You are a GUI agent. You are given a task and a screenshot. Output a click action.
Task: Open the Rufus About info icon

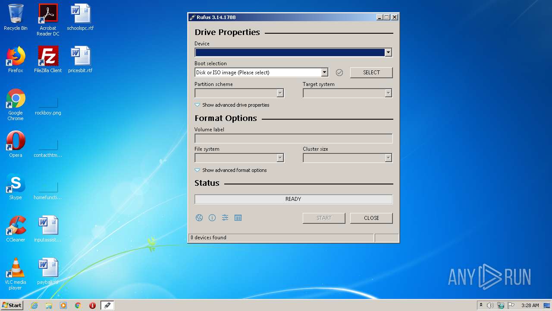pos(212,218)
